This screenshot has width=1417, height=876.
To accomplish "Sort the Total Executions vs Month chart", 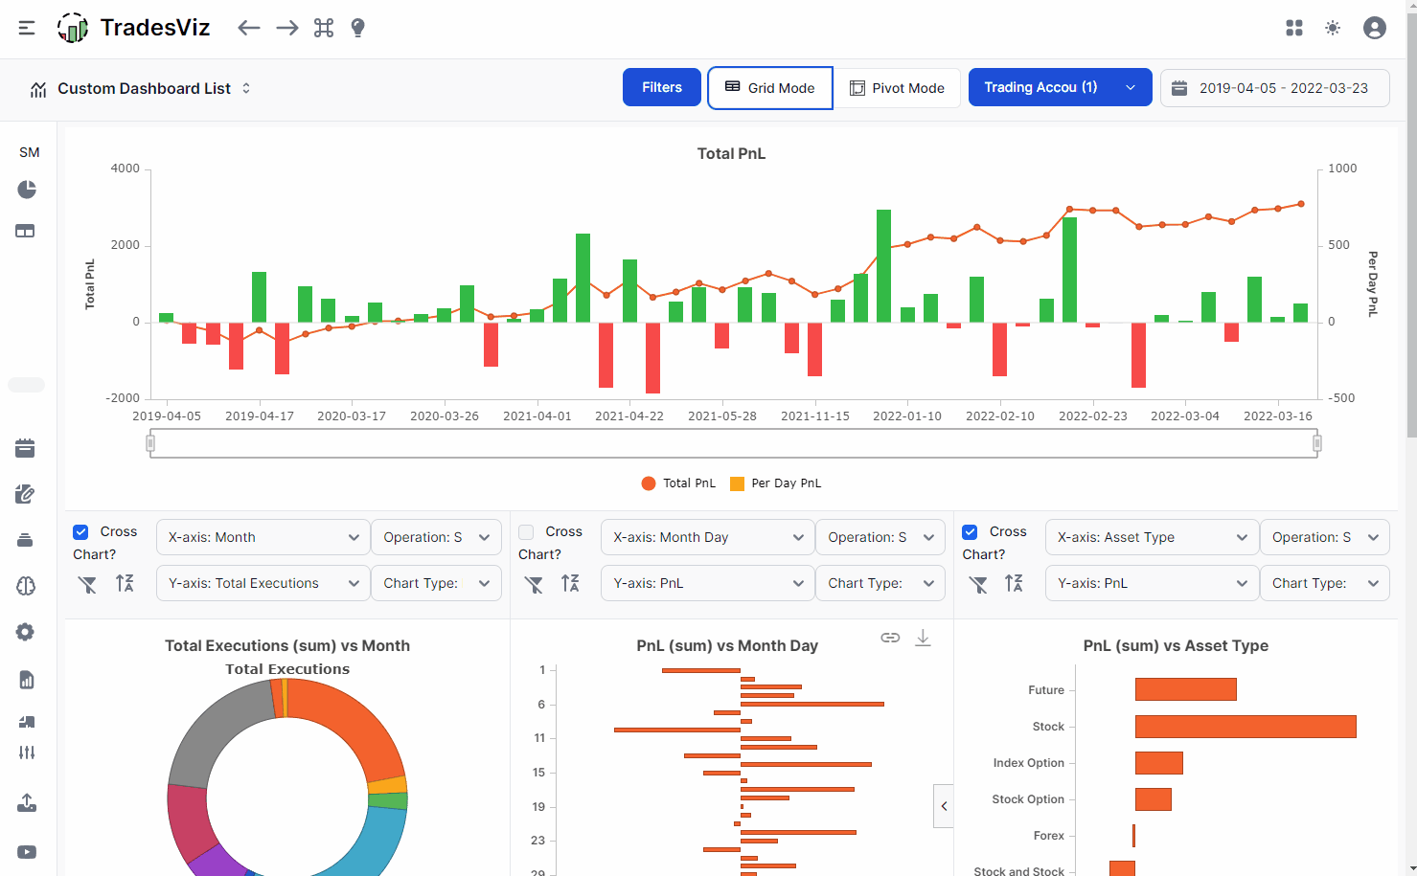I will tap(125, 583).
